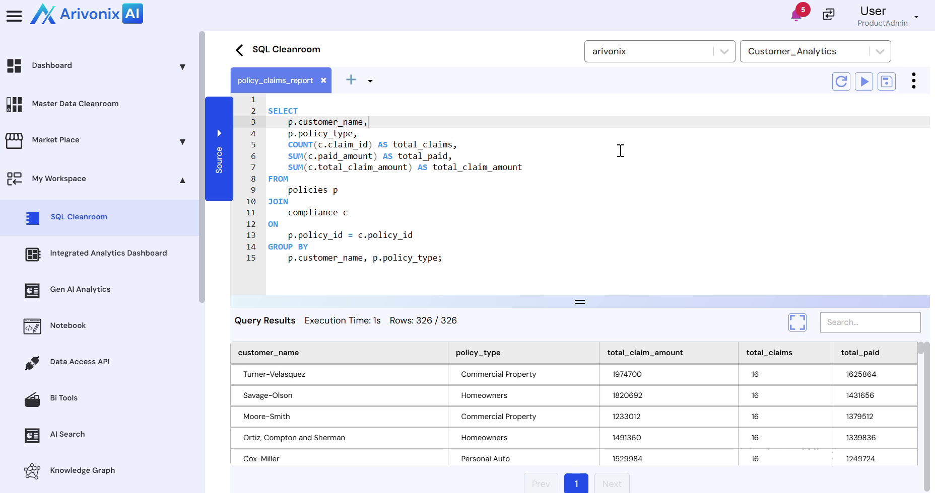935x493 pixels.
Task: Open the notifications bell
Action: 796,15
